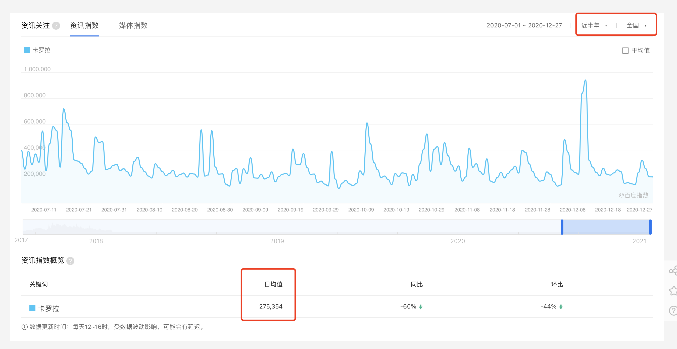
Task: Click the green down arrow next to -60%
Action: (x=420, y=307)
